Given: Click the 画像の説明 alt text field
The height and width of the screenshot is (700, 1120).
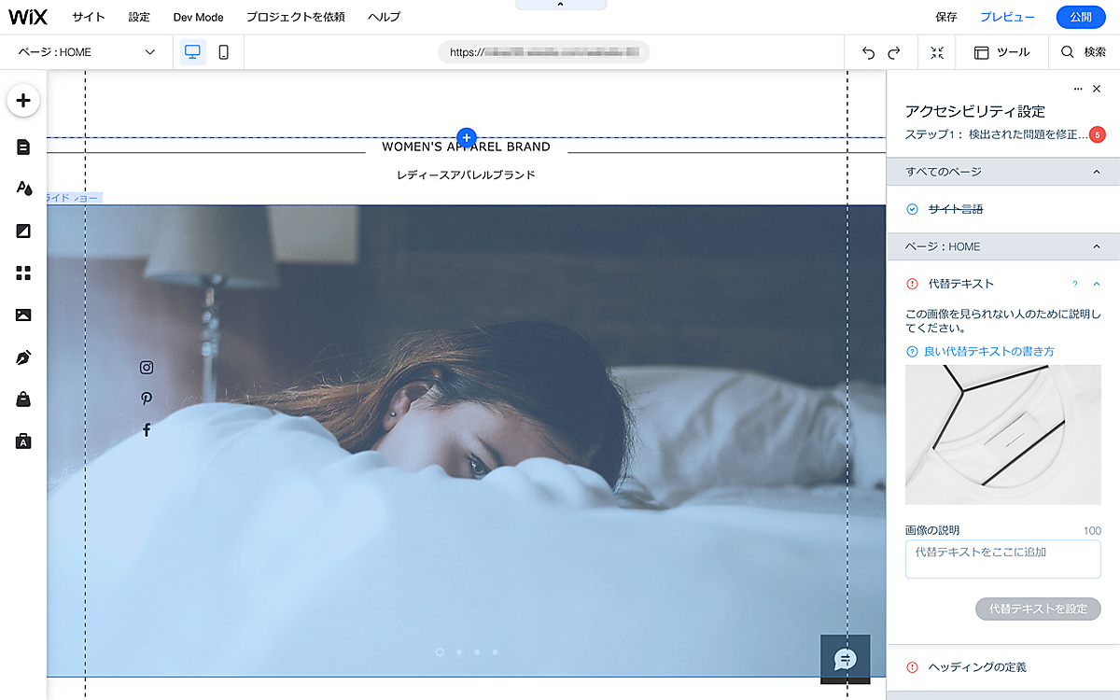Looking at the screenshot, I should point(1002,559).
